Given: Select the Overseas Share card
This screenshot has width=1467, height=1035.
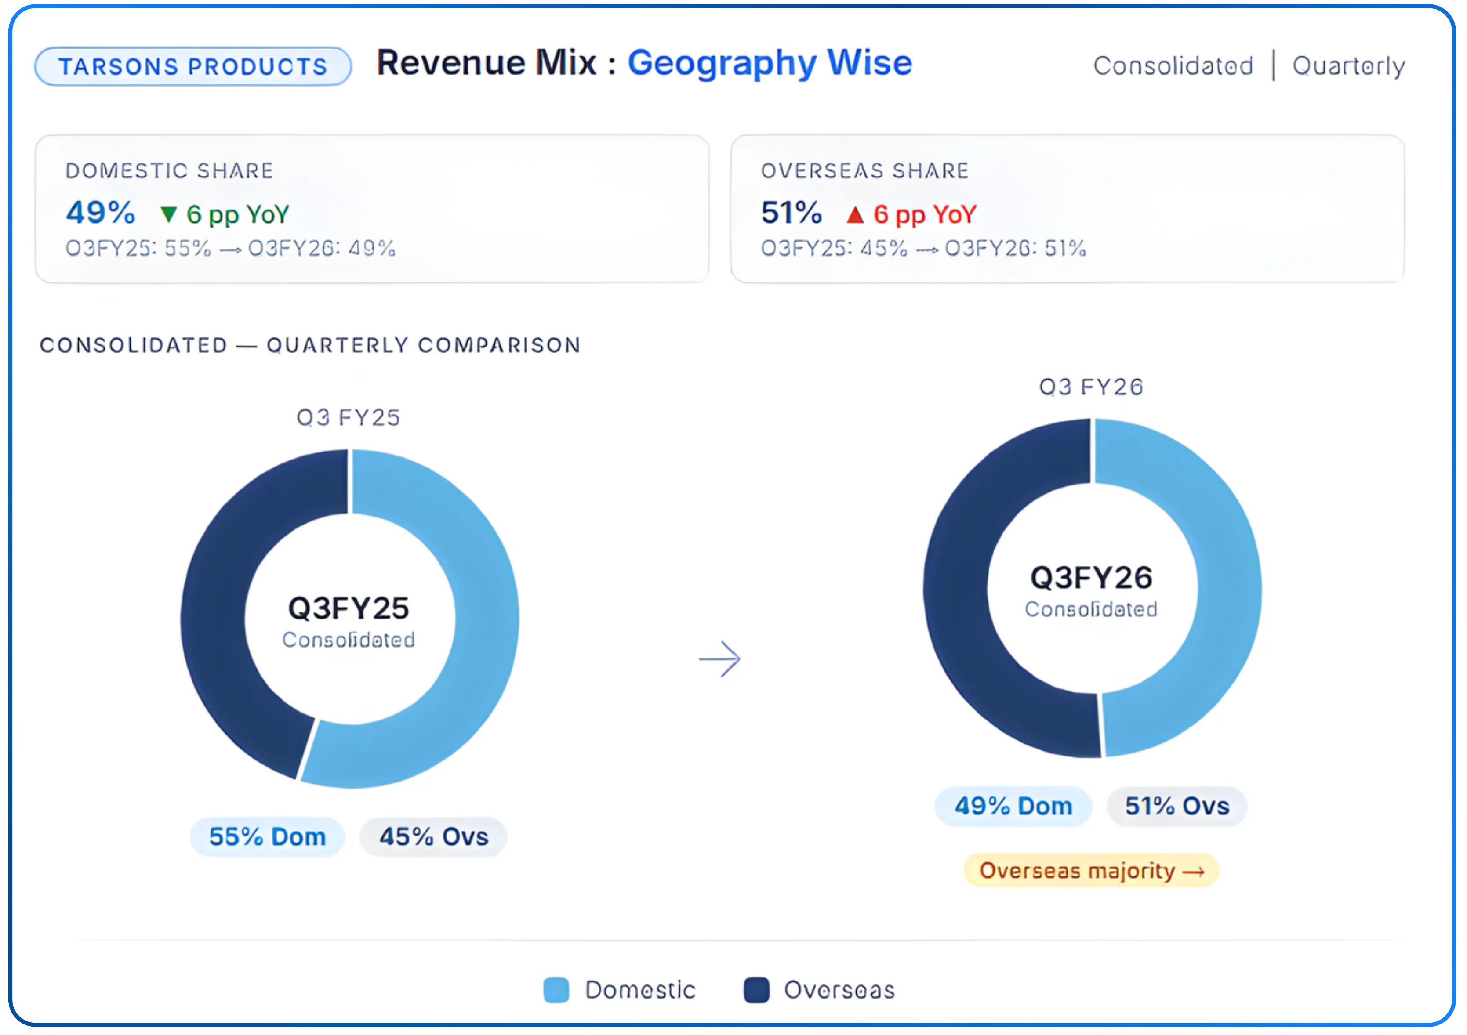Looking at the screenshot, I should pyautogui.click(x=1067, y=209).
